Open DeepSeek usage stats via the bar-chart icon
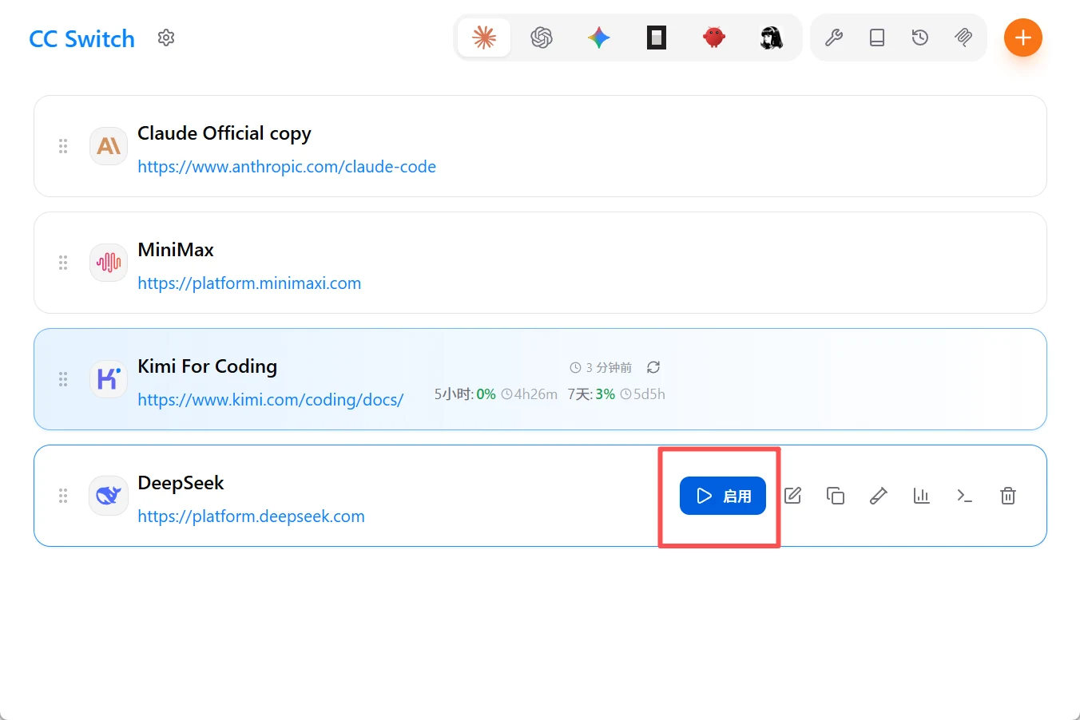This screenshot has width=1080, height=720. [x=922, y=496]
